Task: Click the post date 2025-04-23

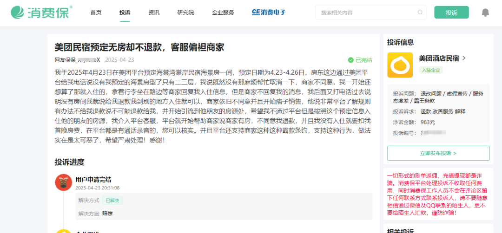Action: (119, 60)
